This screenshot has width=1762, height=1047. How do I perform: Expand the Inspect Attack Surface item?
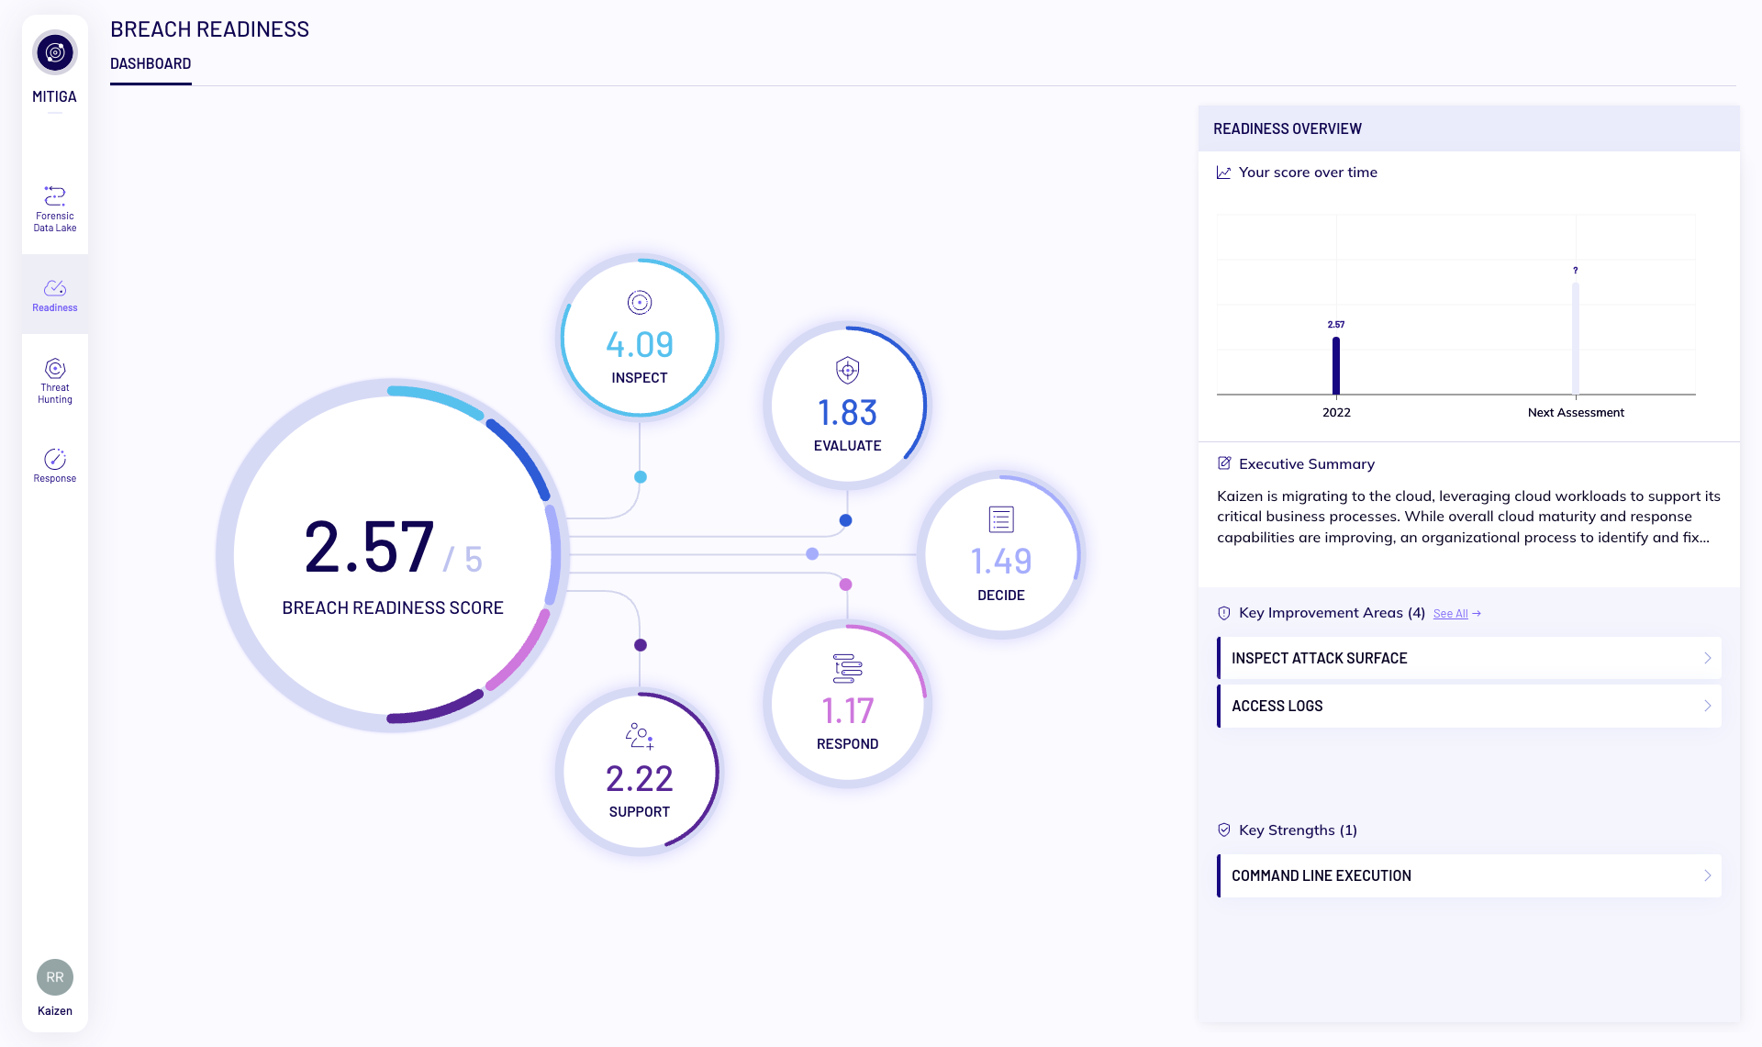(1467, 658)
